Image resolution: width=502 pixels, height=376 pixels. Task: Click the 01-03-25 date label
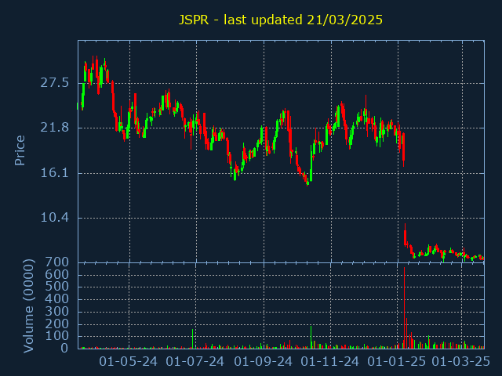[x=461, y=362]
